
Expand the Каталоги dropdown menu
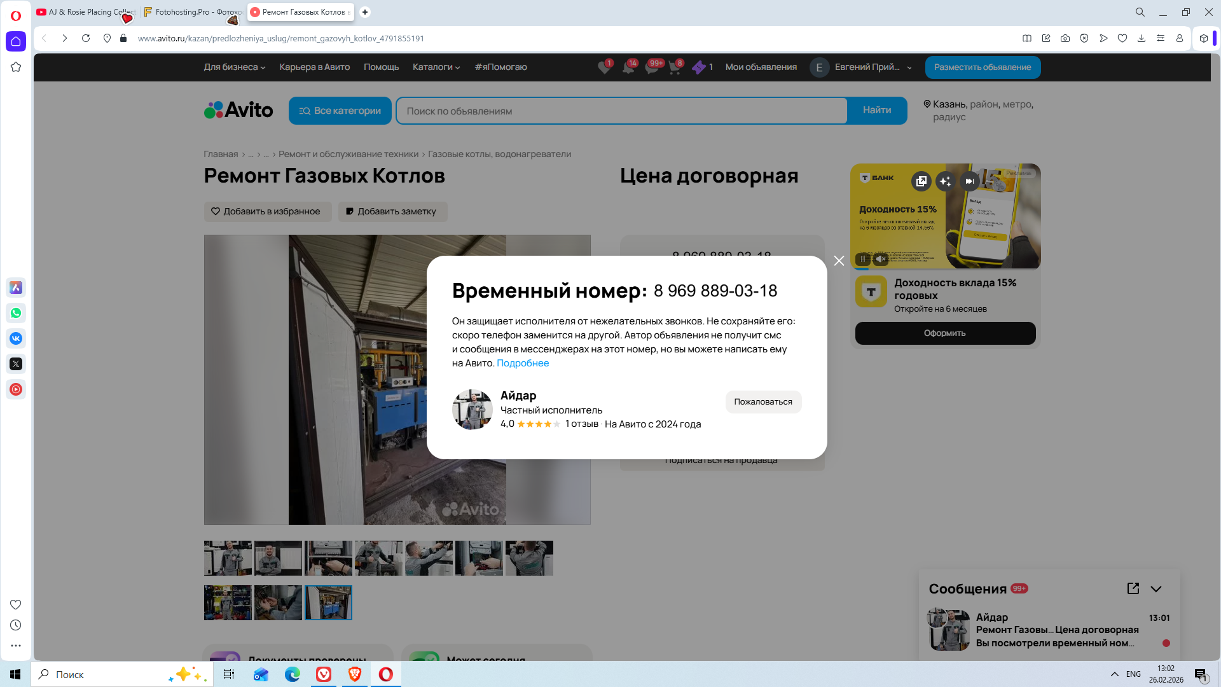pyautogui.click(x=436, y=67)
